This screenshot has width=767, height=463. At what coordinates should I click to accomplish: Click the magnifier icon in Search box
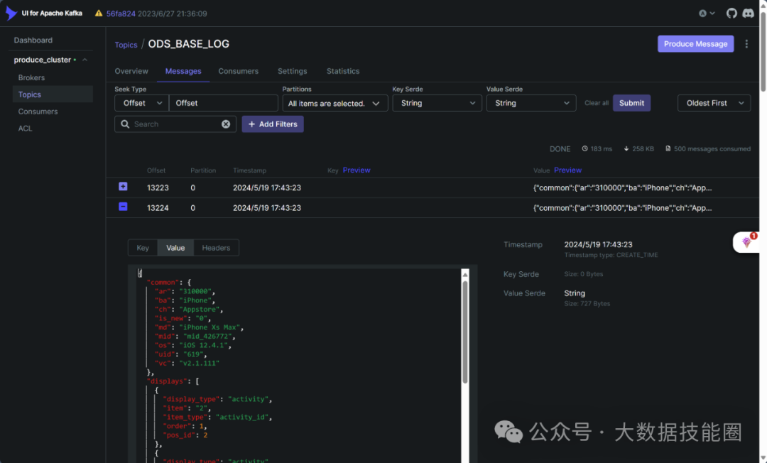(x=125, y=124)
